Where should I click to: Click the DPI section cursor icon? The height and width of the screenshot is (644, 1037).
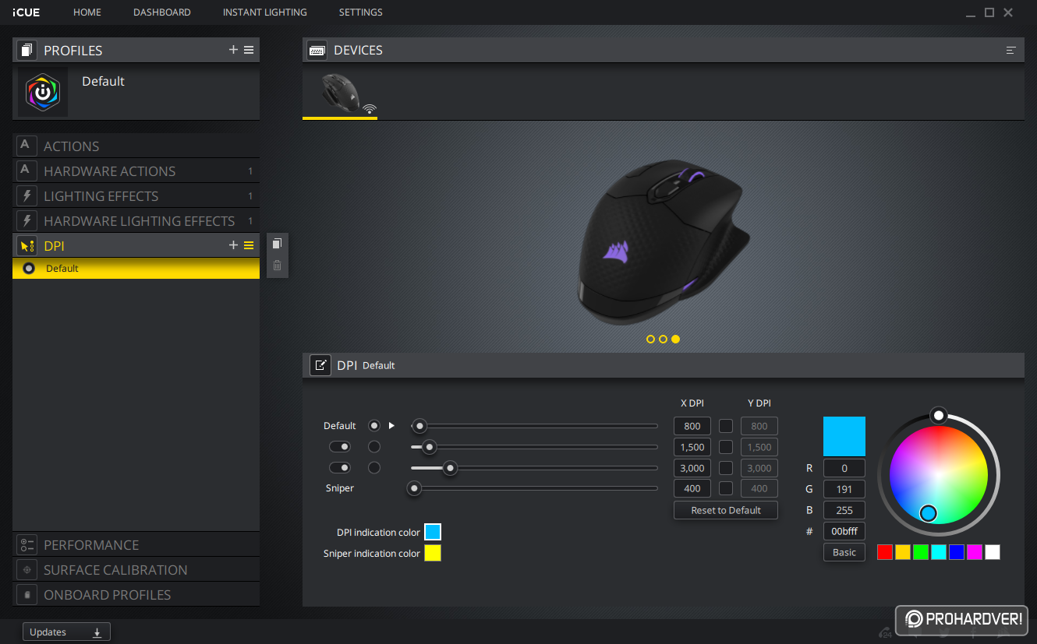27,245
